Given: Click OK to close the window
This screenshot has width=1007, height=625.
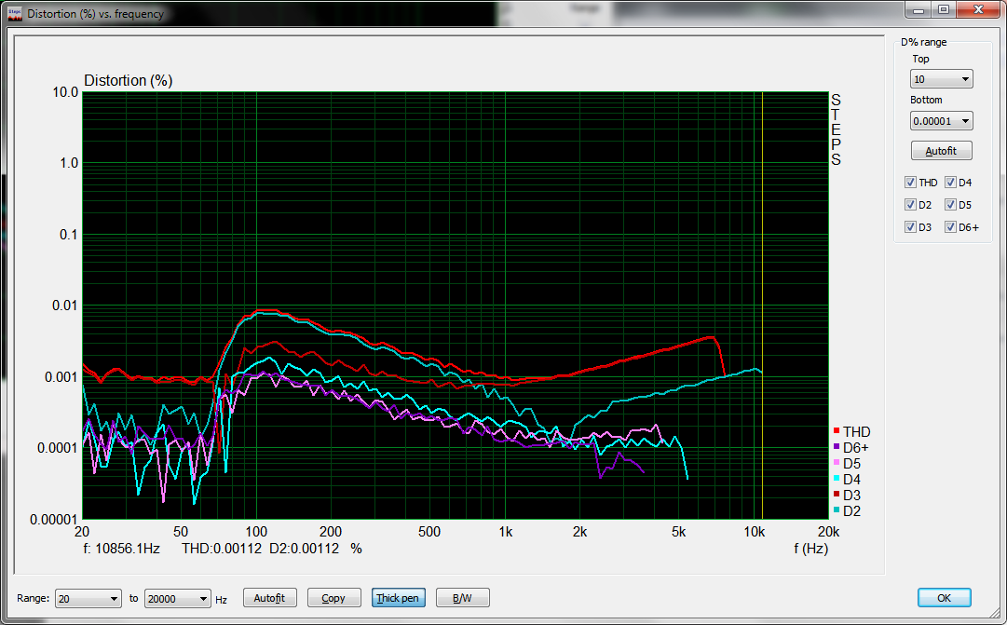Looking at the screenshot, I should point(944,598).
